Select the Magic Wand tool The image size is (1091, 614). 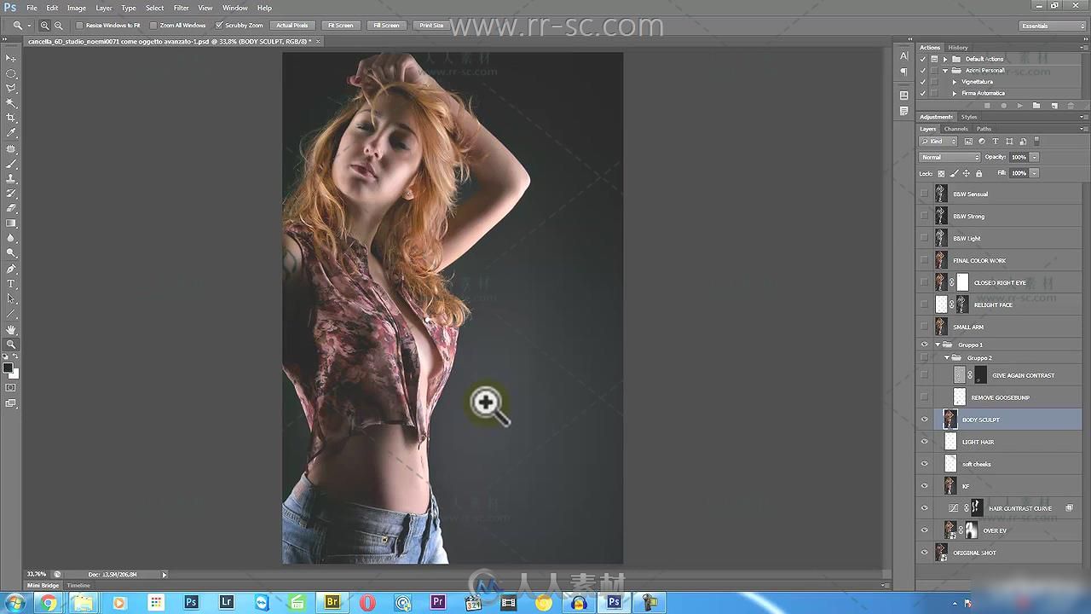coord(11,103)
